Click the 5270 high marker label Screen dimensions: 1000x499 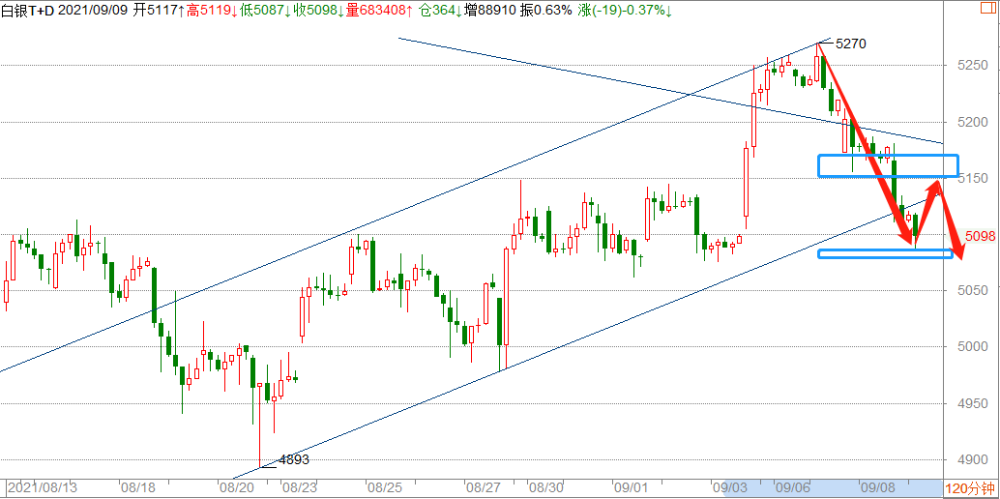coord(851,44)
